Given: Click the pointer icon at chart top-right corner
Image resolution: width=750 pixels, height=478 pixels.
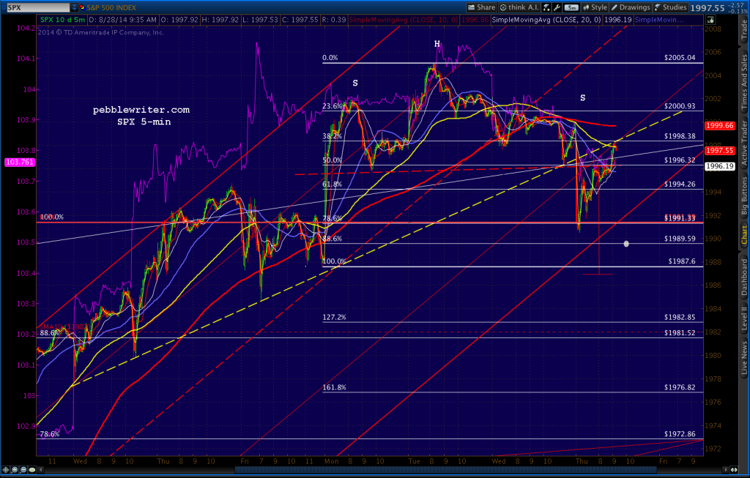Looking at the screenshot, I should pos(710,20).
